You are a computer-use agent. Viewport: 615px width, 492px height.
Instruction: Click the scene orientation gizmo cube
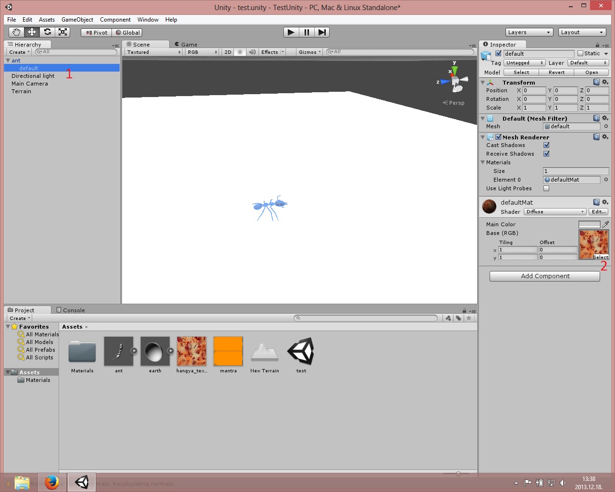[455, 82]
